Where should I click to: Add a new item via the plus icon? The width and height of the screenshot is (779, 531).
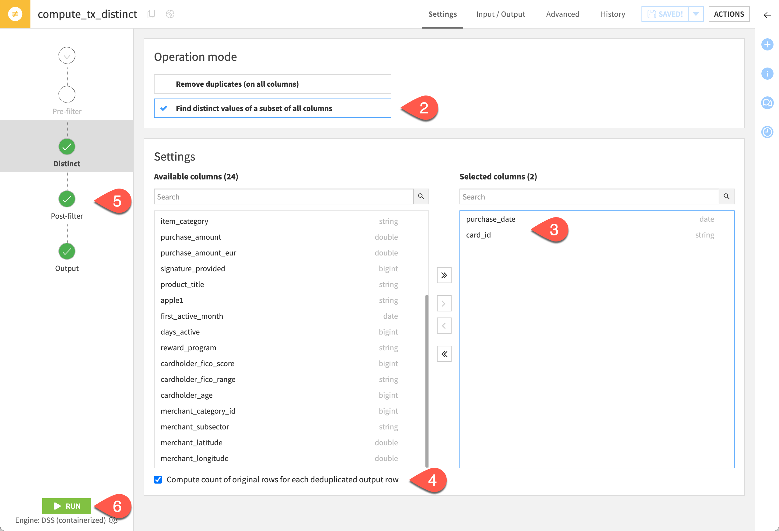tap(767, 44)
